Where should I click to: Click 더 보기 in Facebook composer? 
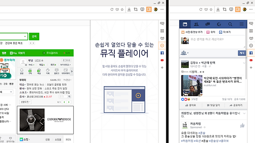coord(225,32)
